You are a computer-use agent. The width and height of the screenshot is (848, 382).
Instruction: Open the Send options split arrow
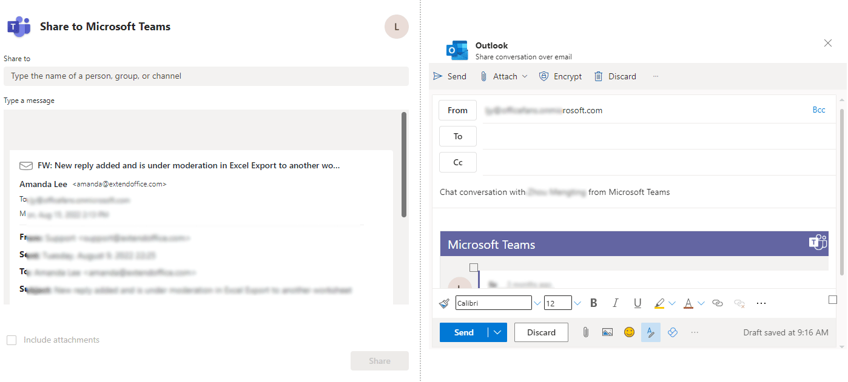point(497,332)
